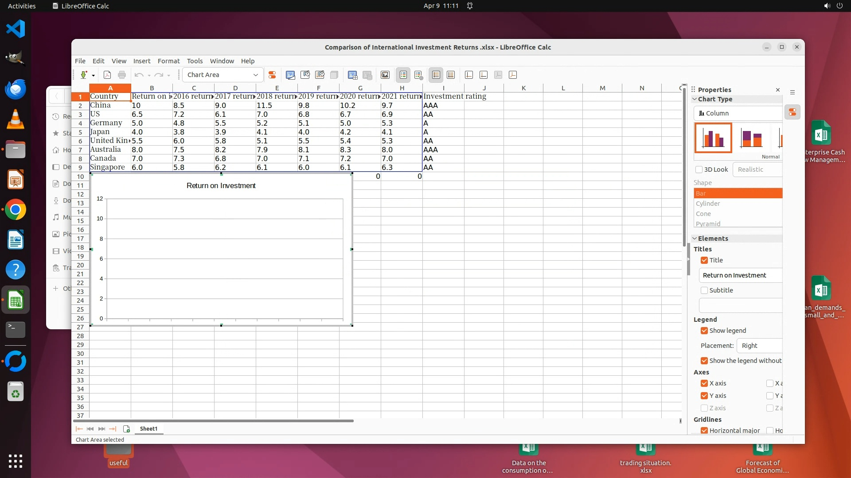This screenshot has height=478, width=851.
Task: Toggle Vertical Grids toolbar icon
Action: (x=451, y=75)
